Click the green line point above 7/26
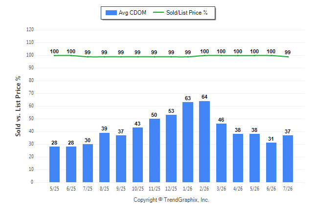The width and height of the screenshot is (316, 212). [288, 57]
